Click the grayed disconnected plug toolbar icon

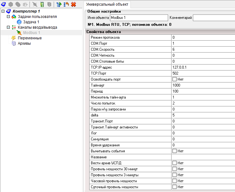pos(35,4)
